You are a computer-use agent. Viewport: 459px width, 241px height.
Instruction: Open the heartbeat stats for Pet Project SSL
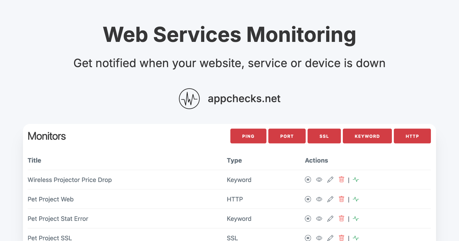[x=356, y=238]
